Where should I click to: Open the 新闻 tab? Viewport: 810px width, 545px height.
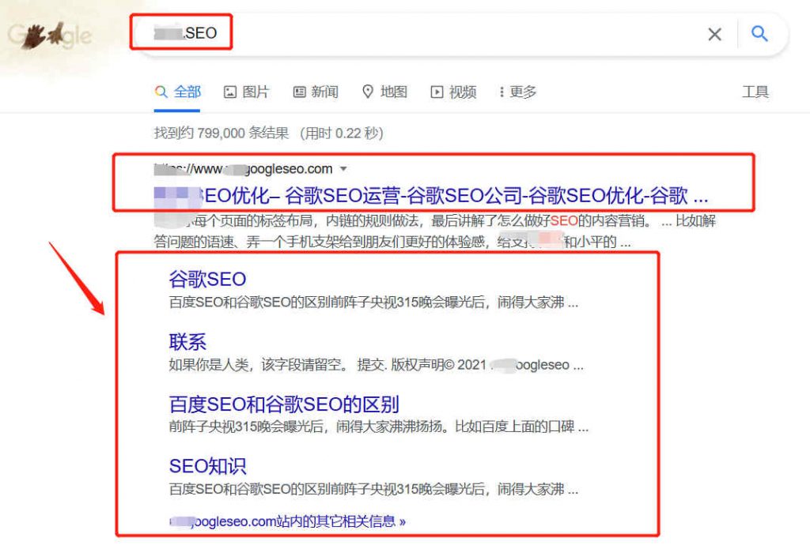click(316, 92)
